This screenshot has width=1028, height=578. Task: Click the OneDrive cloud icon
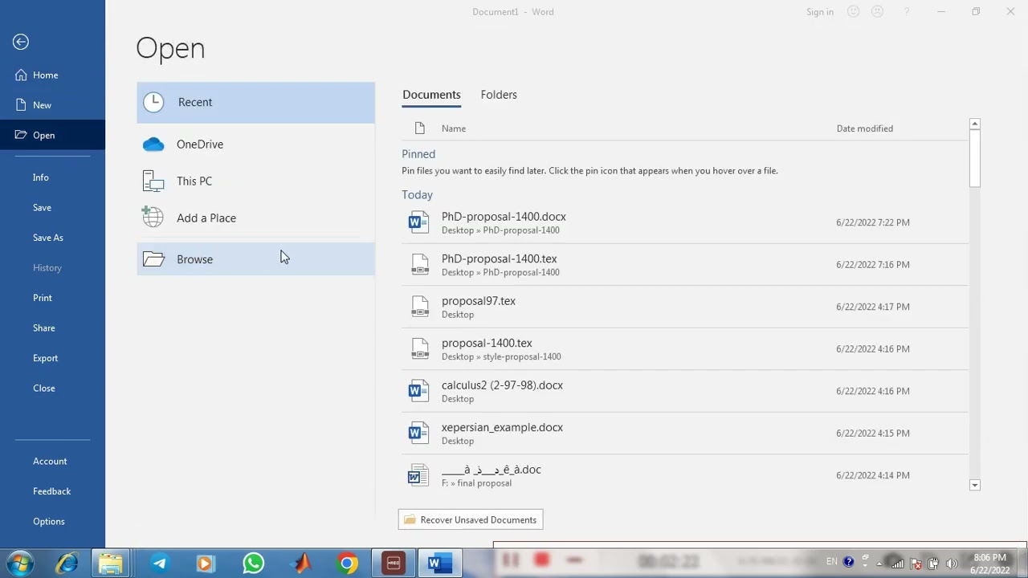coord(153,144)
